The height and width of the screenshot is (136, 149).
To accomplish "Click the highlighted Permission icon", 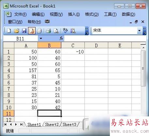I will tap(32, 31).
